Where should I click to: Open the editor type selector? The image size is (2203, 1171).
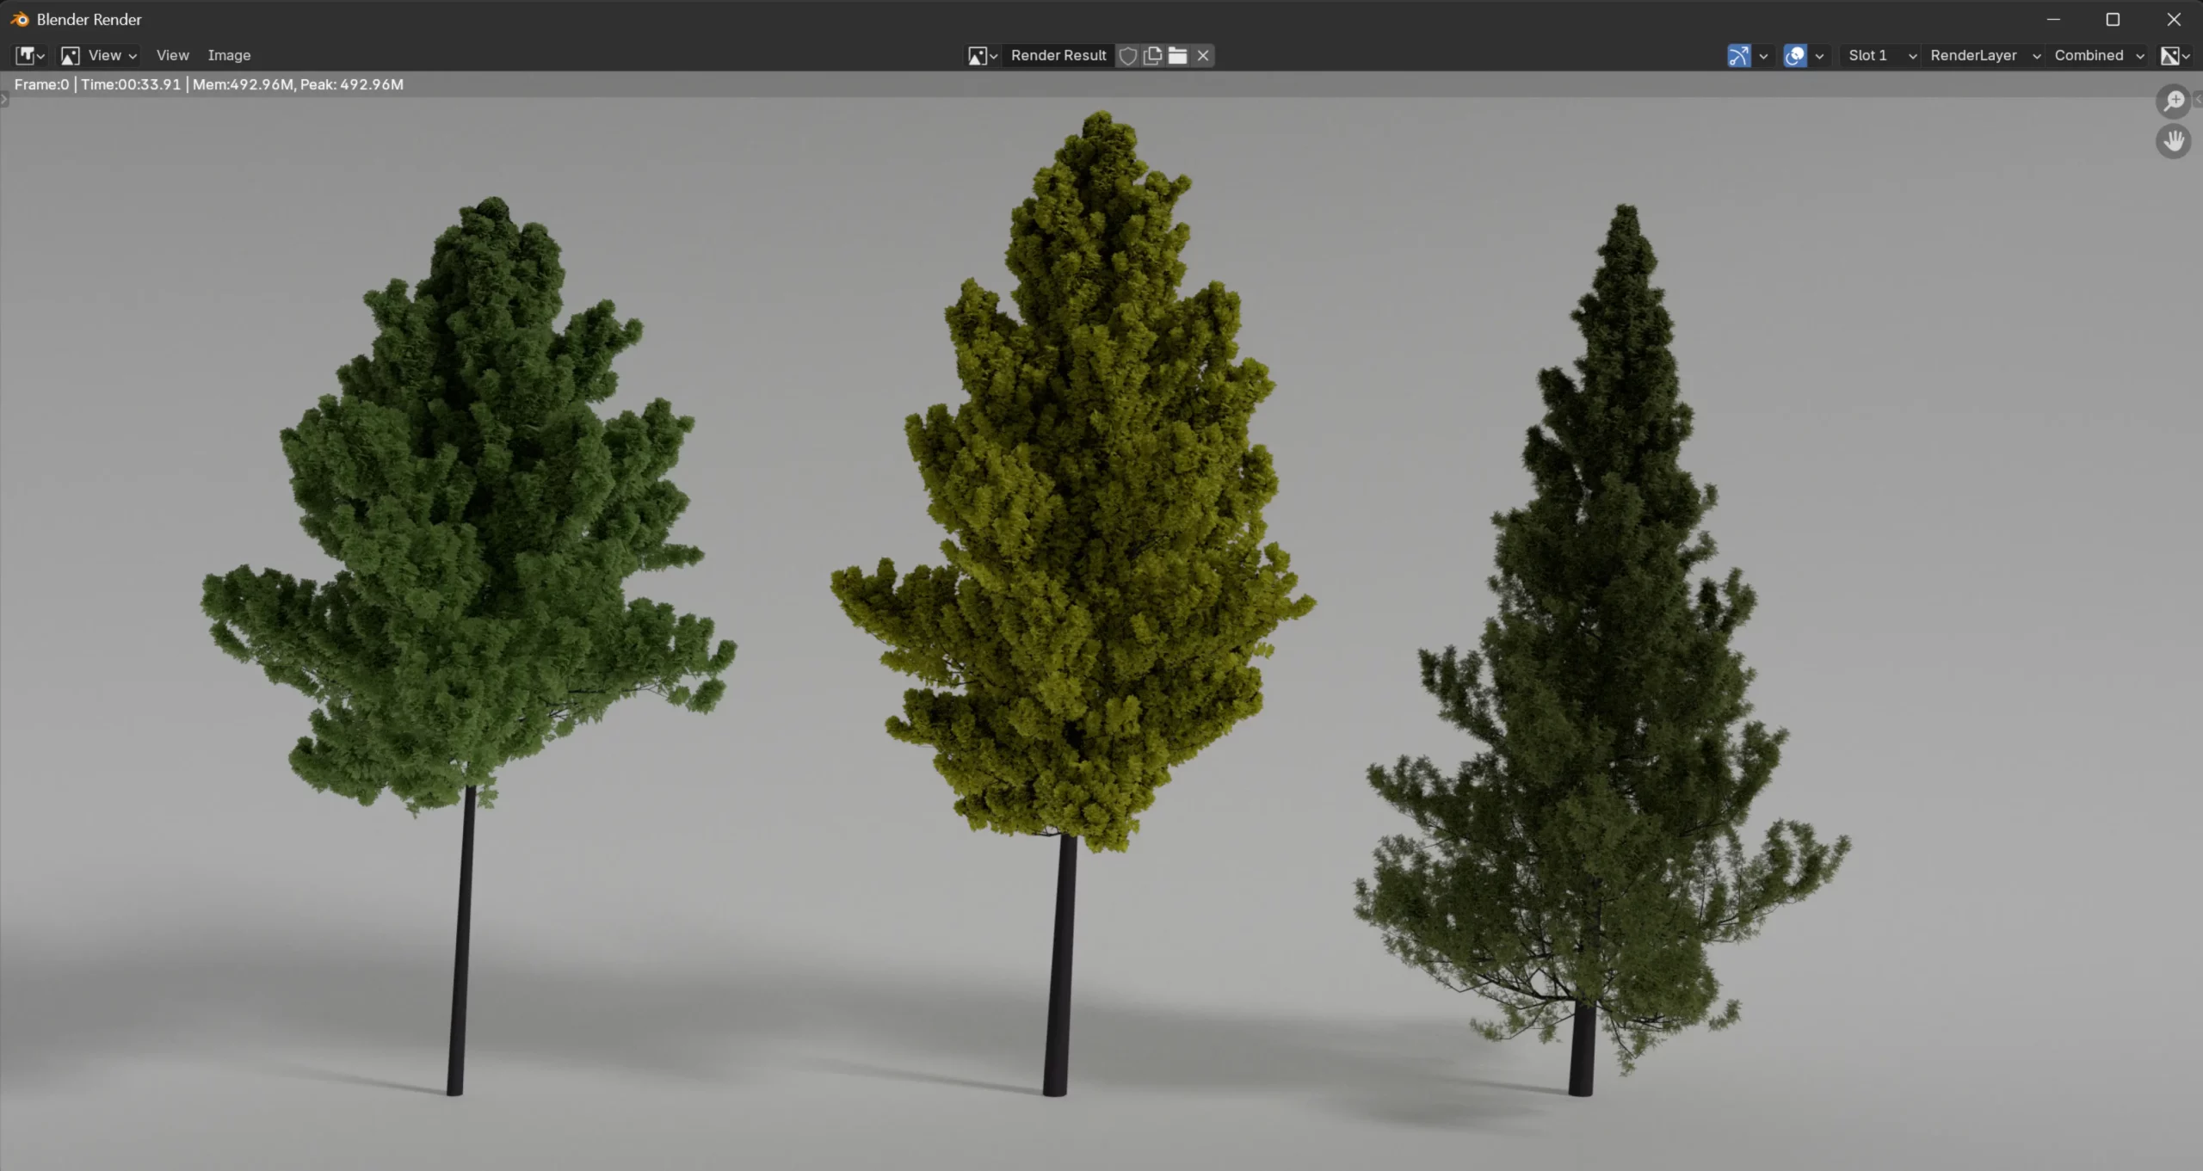coord(30,55)
